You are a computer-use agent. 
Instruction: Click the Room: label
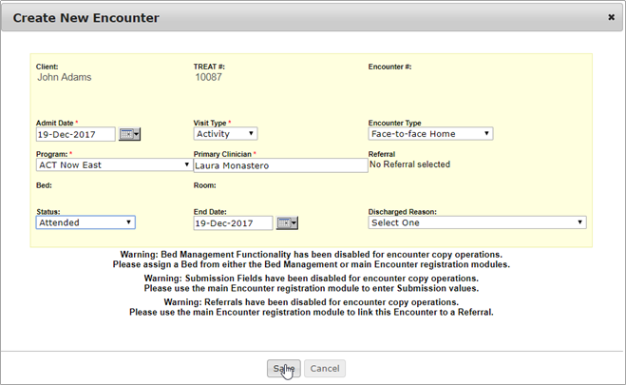coord(205,185)
